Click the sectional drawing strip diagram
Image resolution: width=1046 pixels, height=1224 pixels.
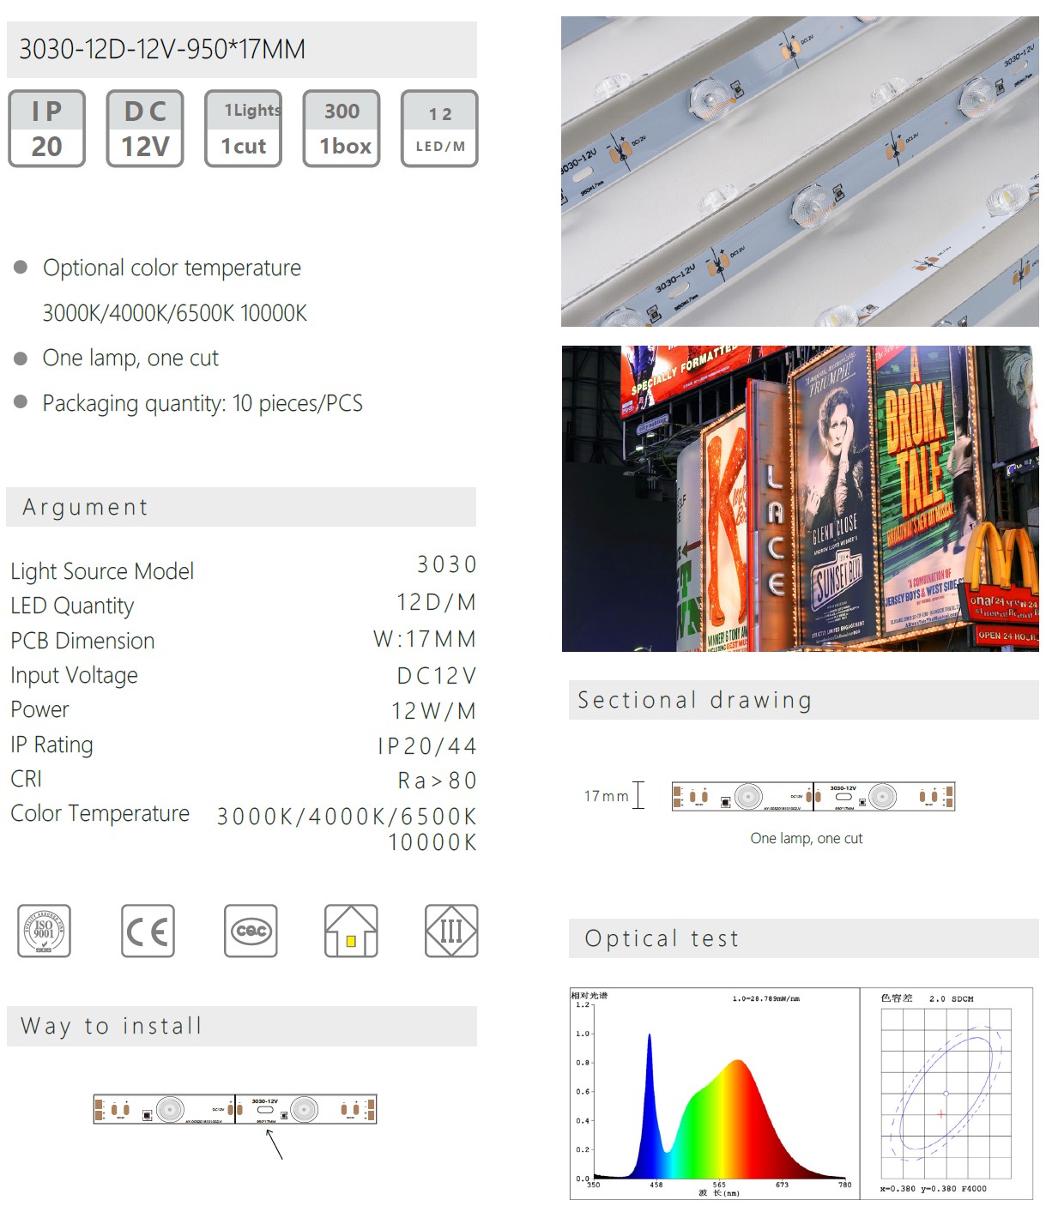(x=813, y=797)
